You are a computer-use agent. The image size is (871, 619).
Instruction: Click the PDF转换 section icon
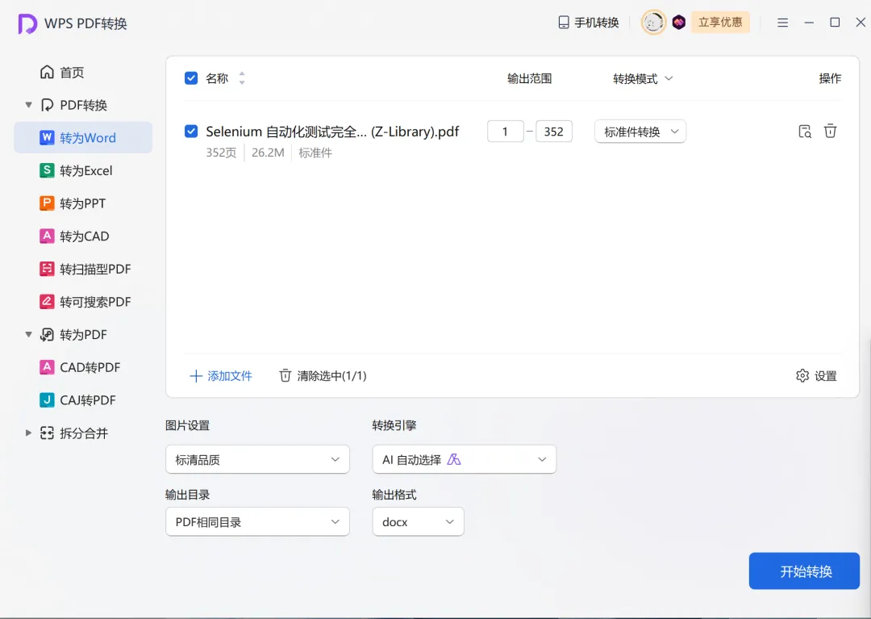point(48,104)
